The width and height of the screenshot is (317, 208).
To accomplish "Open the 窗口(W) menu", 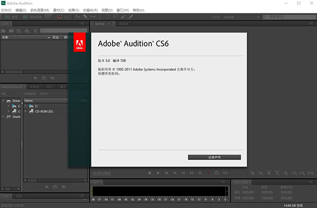I will tap(123, 10).
